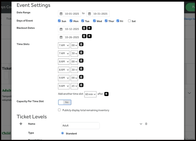Delete the 7:00 AM time slot
Image resolution: width=196 pixels, height=141 pixels.
tap(81, 44)
